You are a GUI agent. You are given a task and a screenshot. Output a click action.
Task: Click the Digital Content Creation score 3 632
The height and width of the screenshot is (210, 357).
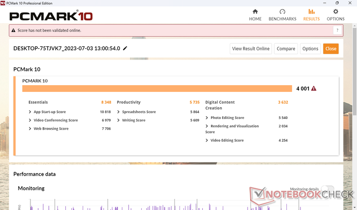pos(283,102)
